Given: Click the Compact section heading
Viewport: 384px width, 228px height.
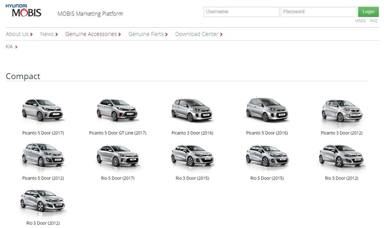Looking at the screenshot, I should pyautogui.click(x=23, y=76).
